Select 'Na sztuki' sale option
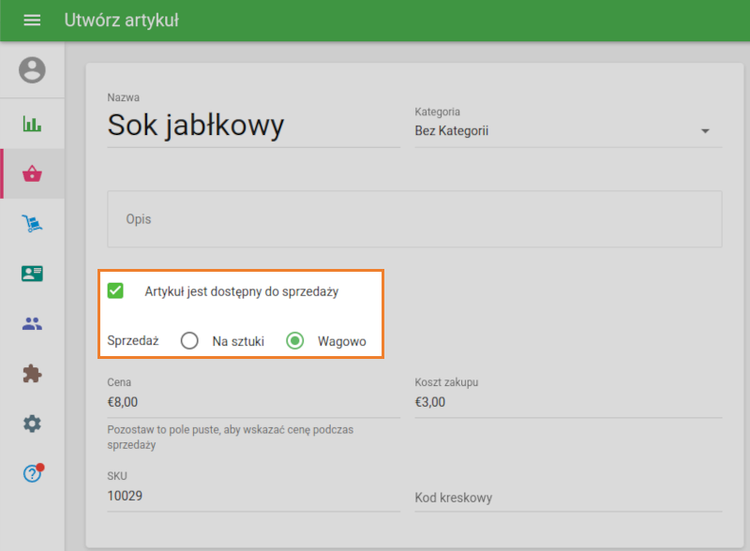This screenshot has width=750, height=551. (189, 340)
